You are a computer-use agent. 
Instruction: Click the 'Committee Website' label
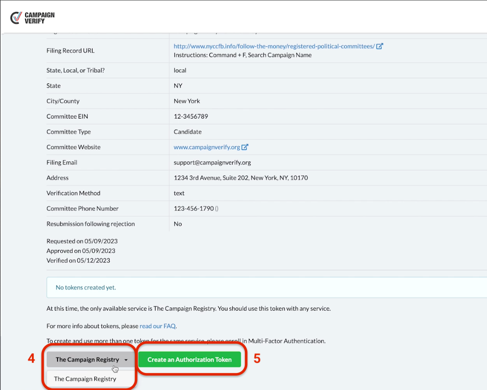click(74, 147)
